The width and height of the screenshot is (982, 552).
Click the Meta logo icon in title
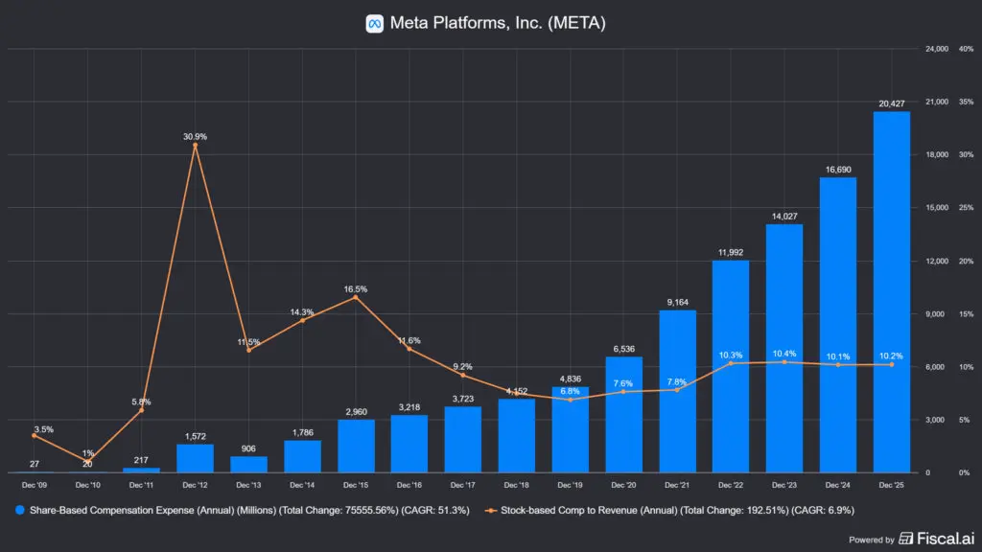[375, 23]
